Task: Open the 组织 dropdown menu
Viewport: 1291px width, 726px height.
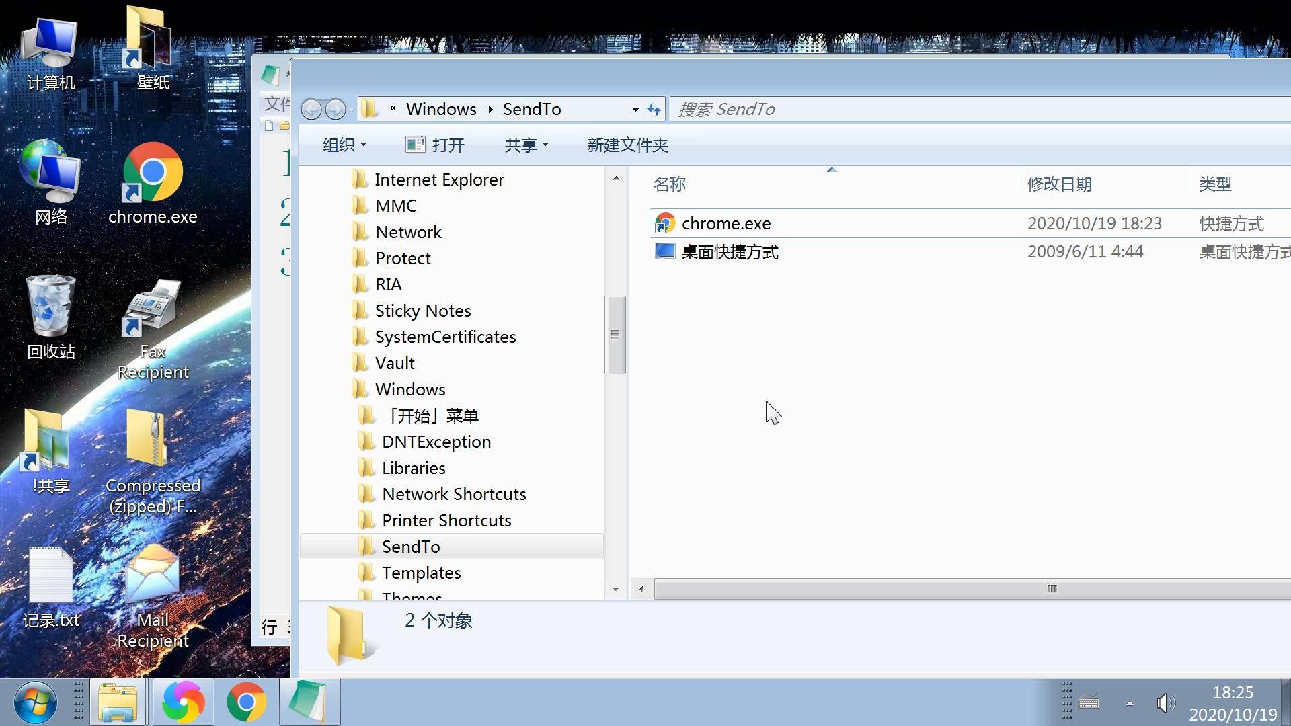Action: (344, 145)
